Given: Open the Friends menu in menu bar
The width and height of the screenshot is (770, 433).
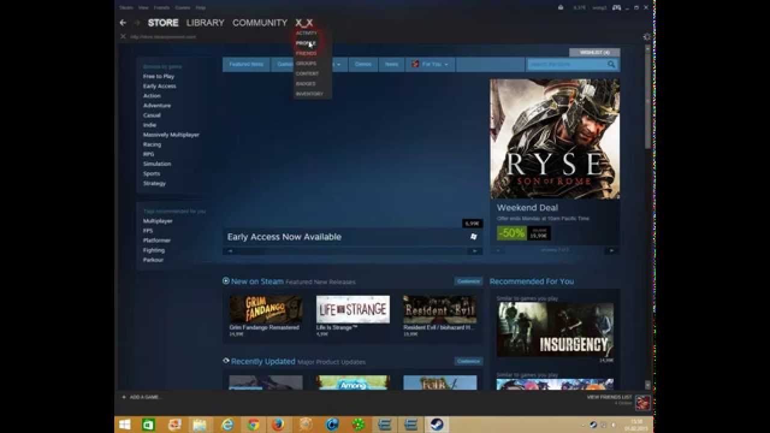Looking at the screenshot, I should tap(162, 8).
